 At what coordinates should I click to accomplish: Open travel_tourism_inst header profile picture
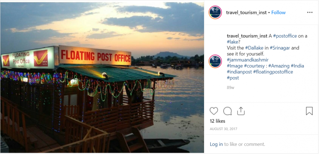(215, 12)
